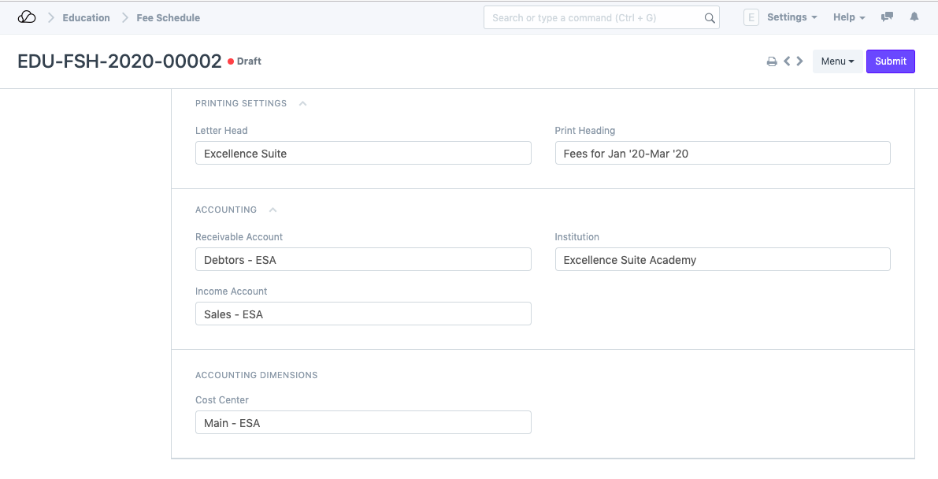This screenshot has width=938, height=479.
Task: Click the Cost Center field
Action: point(363,422)
